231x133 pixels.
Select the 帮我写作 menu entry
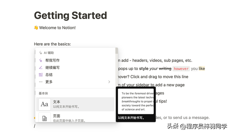tap(75, 60)
